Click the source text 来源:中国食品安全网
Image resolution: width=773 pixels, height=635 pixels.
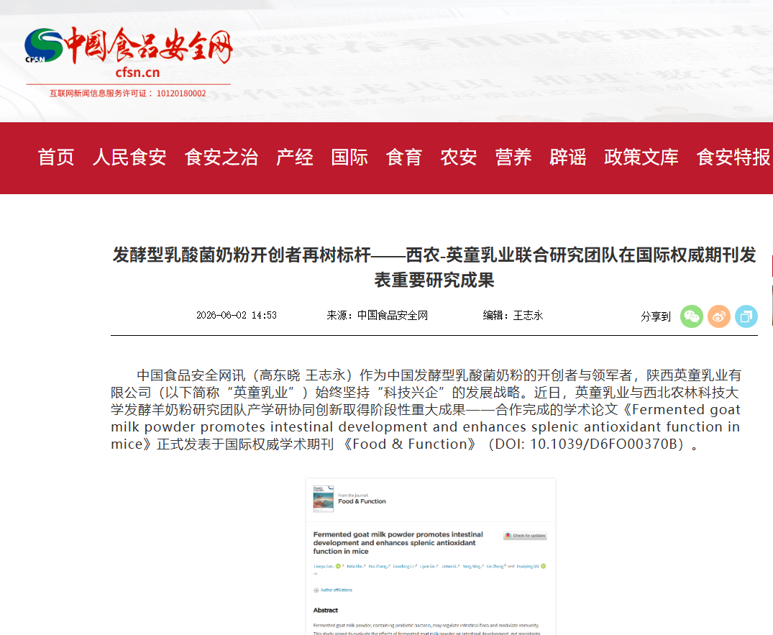(x=377, y=315)
